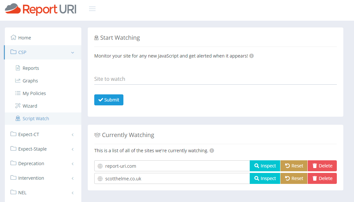The width and height of the screenshot is (354, 202).
Task: Collapse the CSP menu section
Action: 73,52
